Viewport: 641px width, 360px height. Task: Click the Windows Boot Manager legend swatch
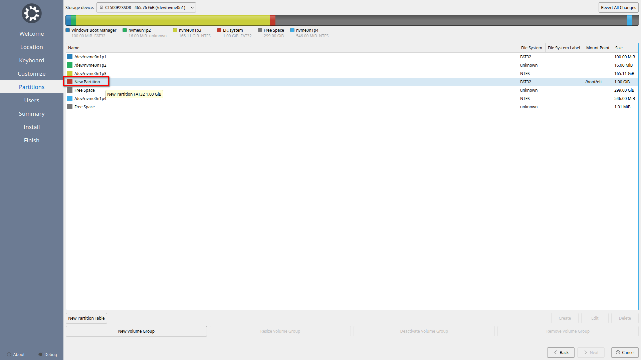68,30
